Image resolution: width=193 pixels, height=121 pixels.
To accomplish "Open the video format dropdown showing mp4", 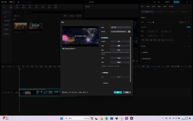I will coord(120,58).
